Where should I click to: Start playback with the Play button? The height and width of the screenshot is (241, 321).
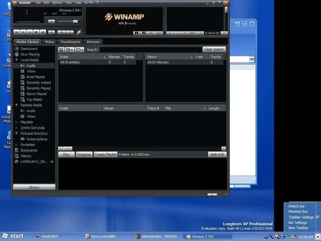click(23, 32)
